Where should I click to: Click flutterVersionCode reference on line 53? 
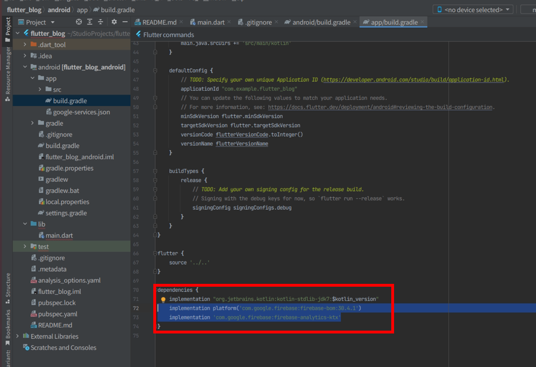(242, 135)
